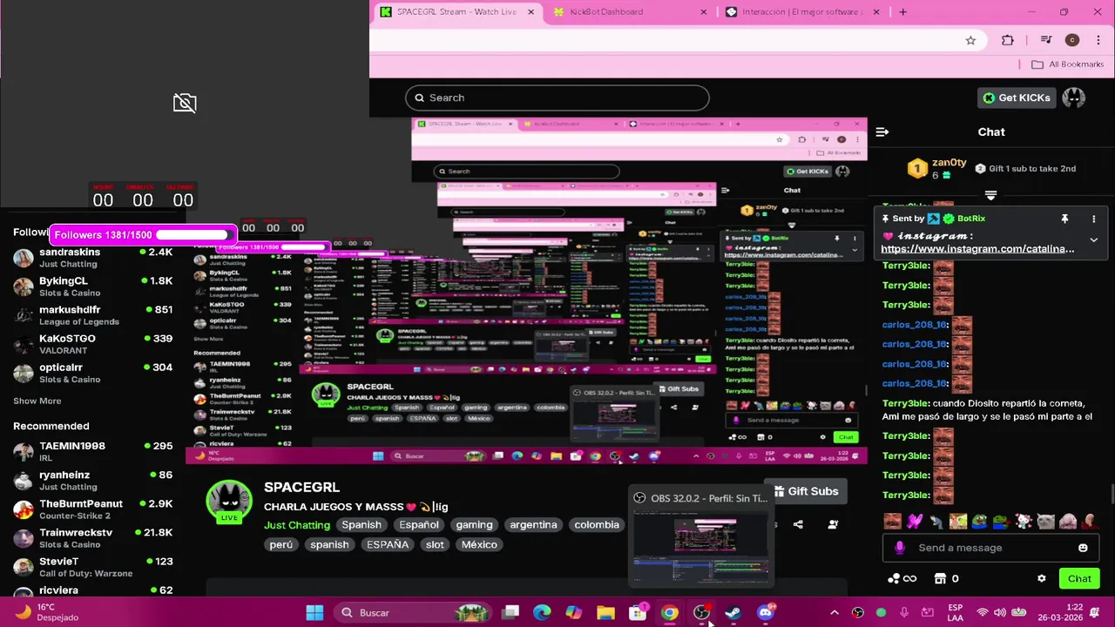
Task: Open BykingCL channel in sidebar
Action: click(92, 287)
